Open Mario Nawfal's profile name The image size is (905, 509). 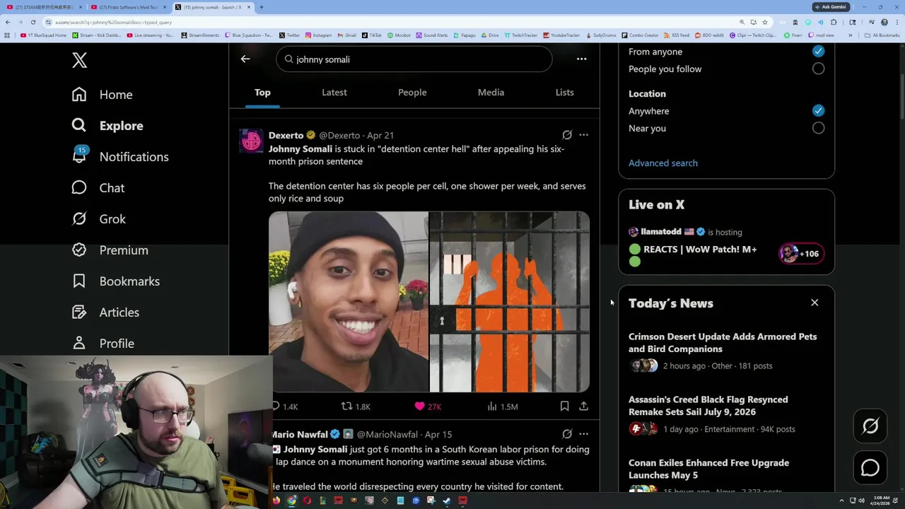pyautogui.click(x=299, y=434)
